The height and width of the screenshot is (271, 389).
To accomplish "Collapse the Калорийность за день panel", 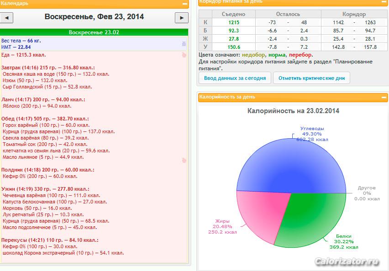I will click(384, 98).
